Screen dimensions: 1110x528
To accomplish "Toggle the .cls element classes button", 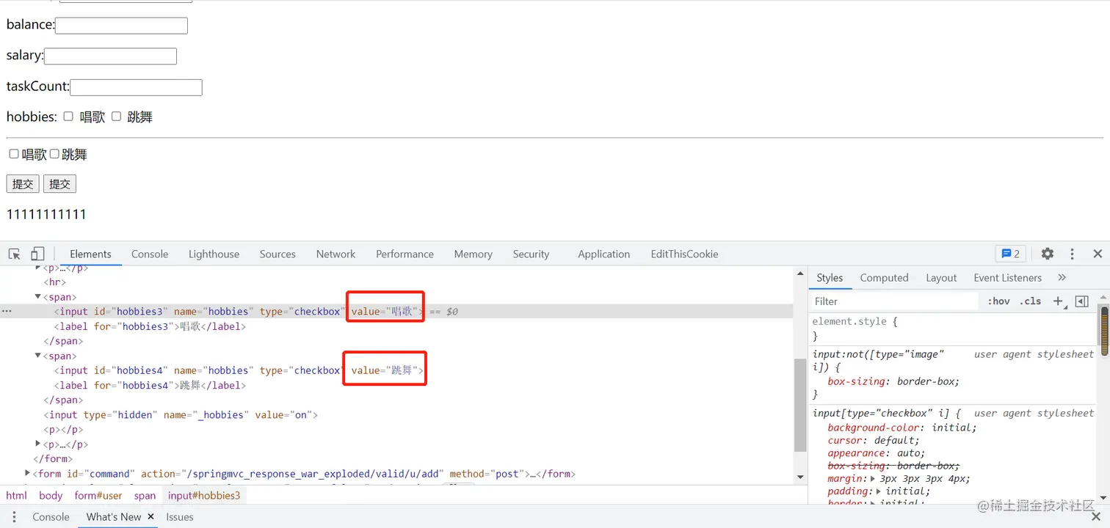I will [1030, 301].
